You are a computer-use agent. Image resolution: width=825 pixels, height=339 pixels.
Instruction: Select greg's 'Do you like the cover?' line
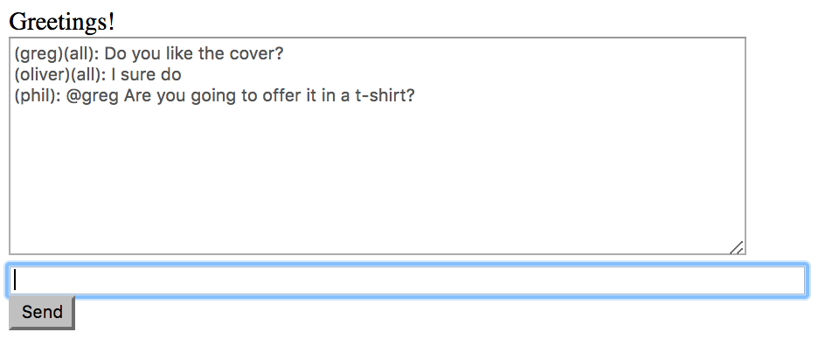point(149,53)
